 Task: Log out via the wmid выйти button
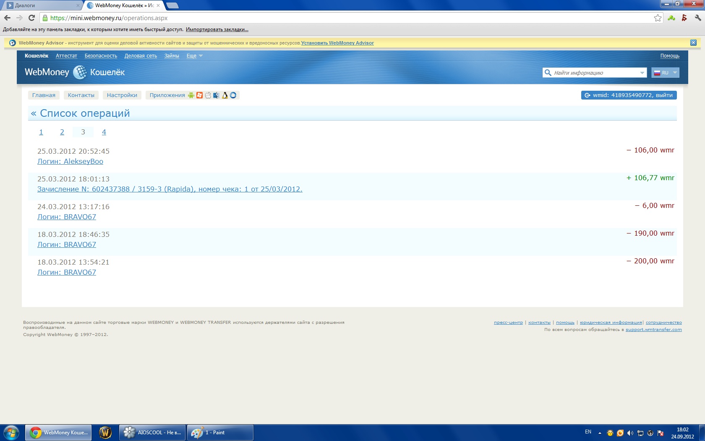click(629, 95)
